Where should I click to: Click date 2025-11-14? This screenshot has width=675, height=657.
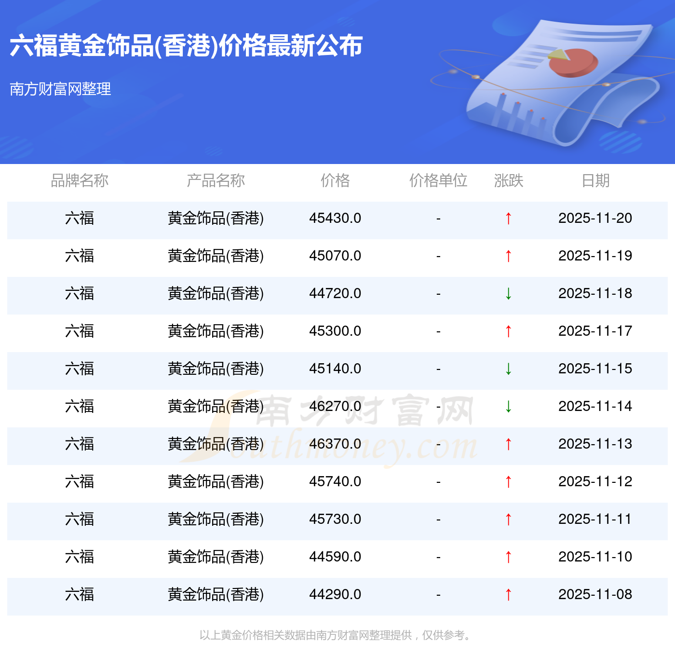click(x=595, y=406)
